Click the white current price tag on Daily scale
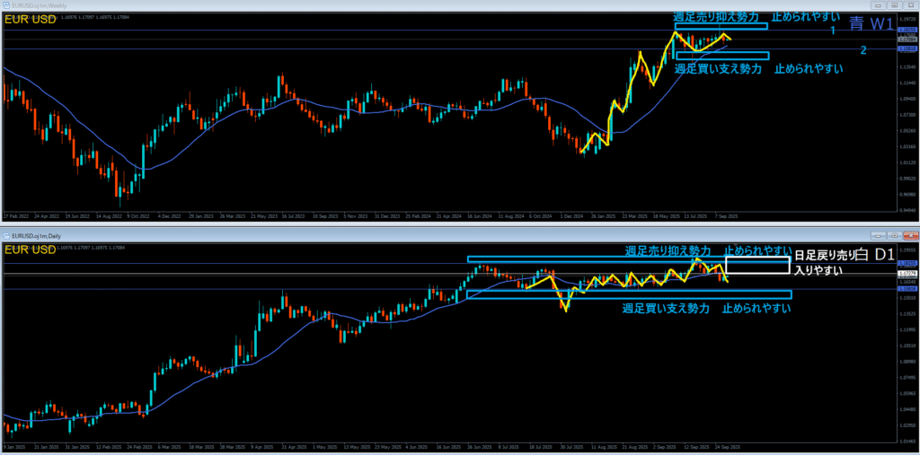 tap(907, 273)
